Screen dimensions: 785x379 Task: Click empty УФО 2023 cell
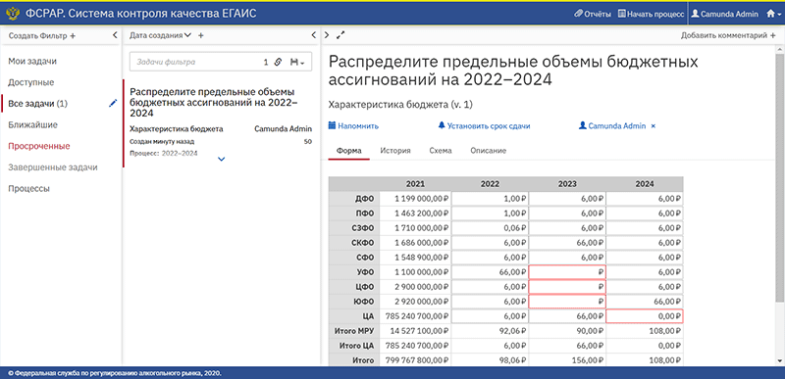pyautogui.click(x=567, y=272)
